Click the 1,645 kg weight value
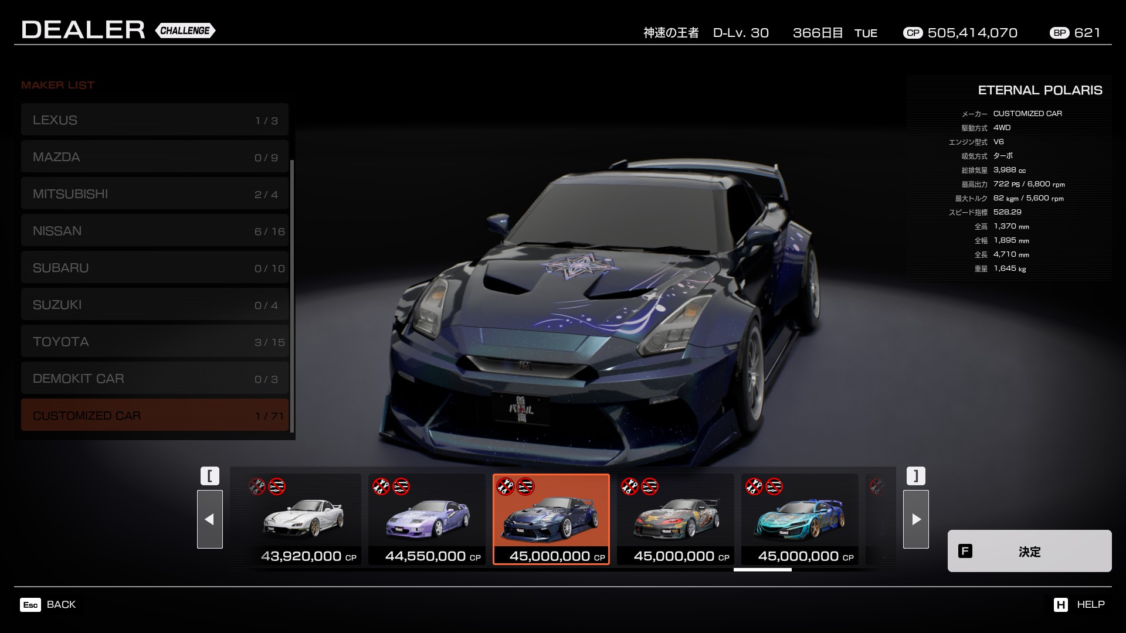Screen dimensions: 1126x633 click(x=1010, y=268)
